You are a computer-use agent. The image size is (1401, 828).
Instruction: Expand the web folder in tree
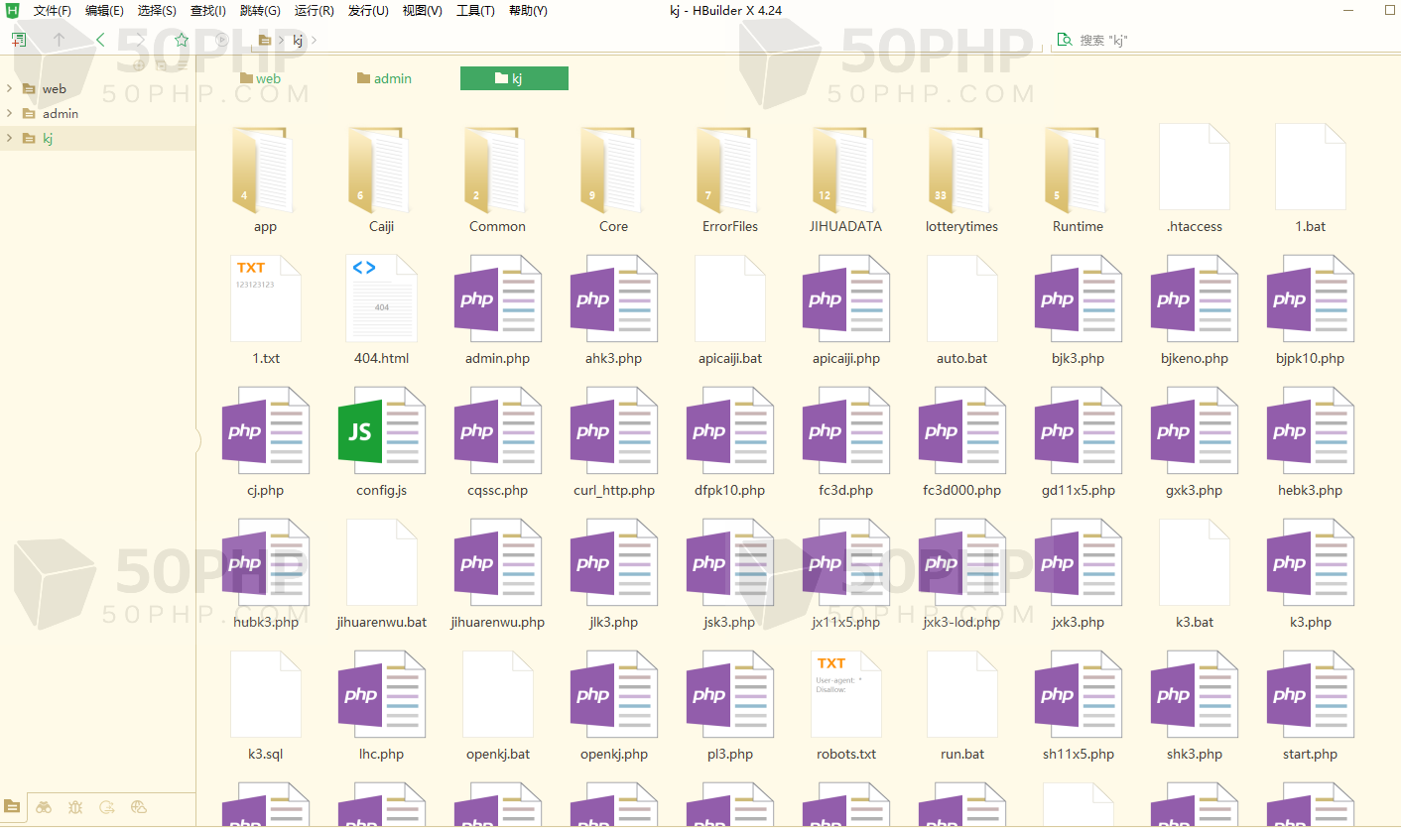click(9, 88)
